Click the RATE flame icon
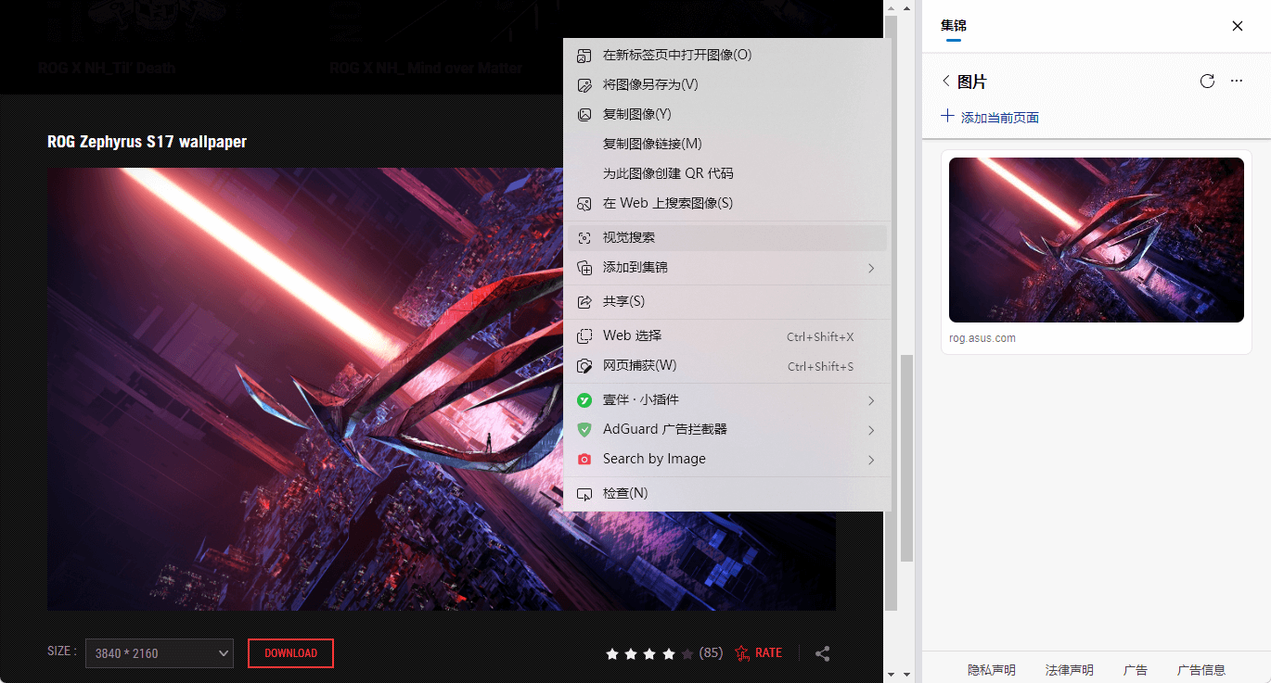1271x683 pixels. point(741,652)
